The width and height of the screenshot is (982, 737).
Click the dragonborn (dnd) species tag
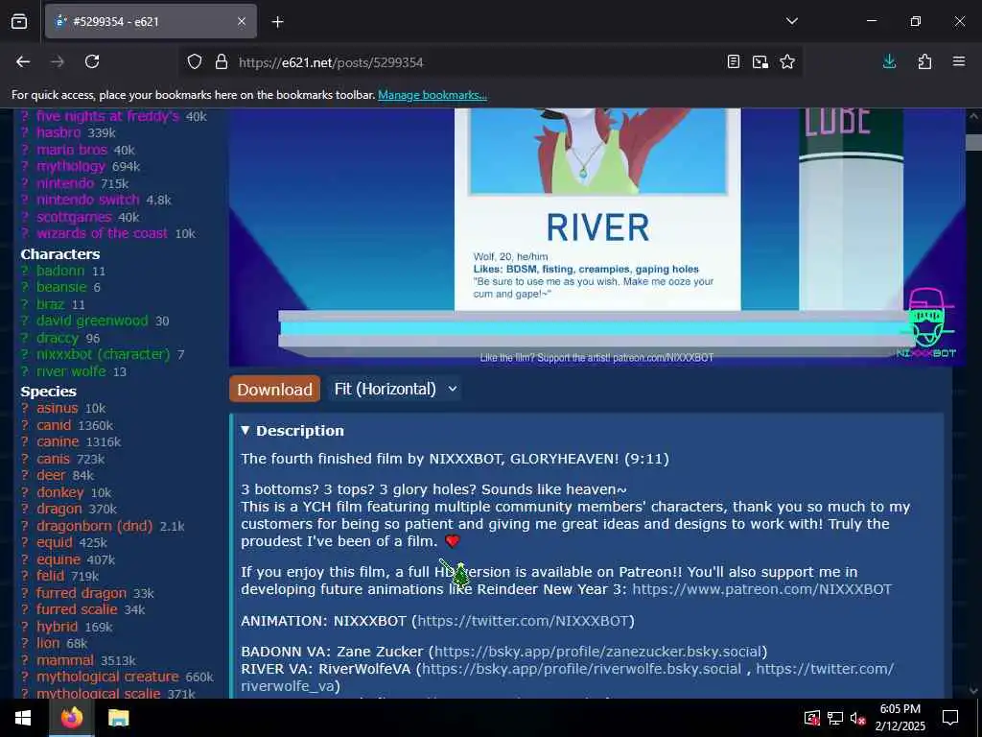95,526
